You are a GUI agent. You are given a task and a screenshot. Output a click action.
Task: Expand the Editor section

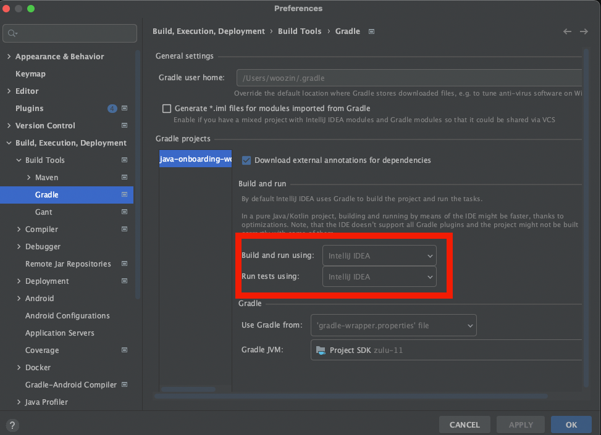[9, 91]
